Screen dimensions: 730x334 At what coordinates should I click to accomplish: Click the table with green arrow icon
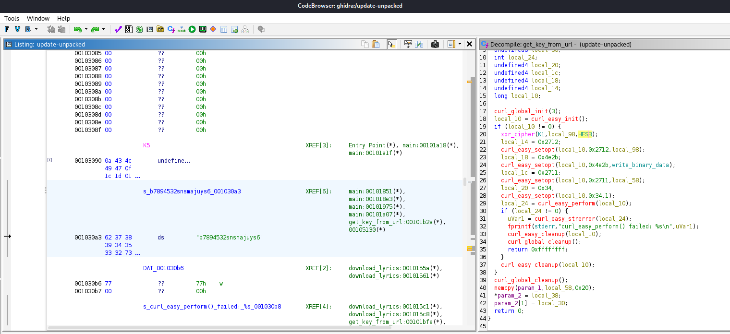tap(234, 29)
